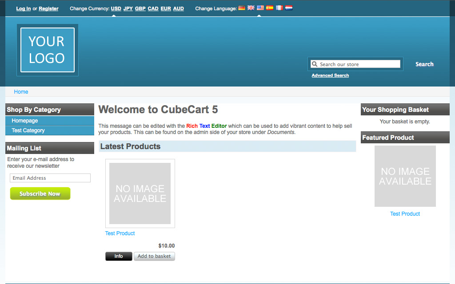Select Homepage in Shop By Category
Viewport: 455px width, 284px height.
tap(25, 121)
